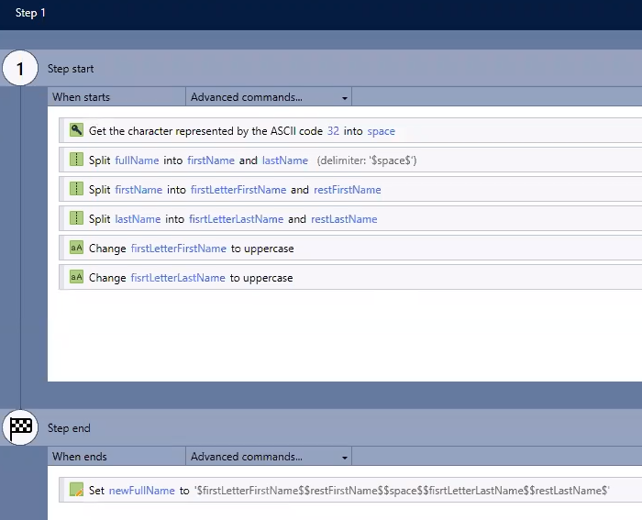Click the Step start number 1 circle
Image resolution: width=642 pixels, height=520 pixels.
coord(20,69)
